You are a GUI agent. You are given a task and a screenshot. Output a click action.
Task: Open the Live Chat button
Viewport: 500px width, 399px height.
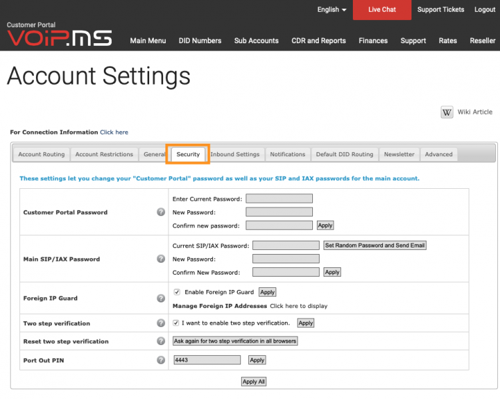pos(382,10)
